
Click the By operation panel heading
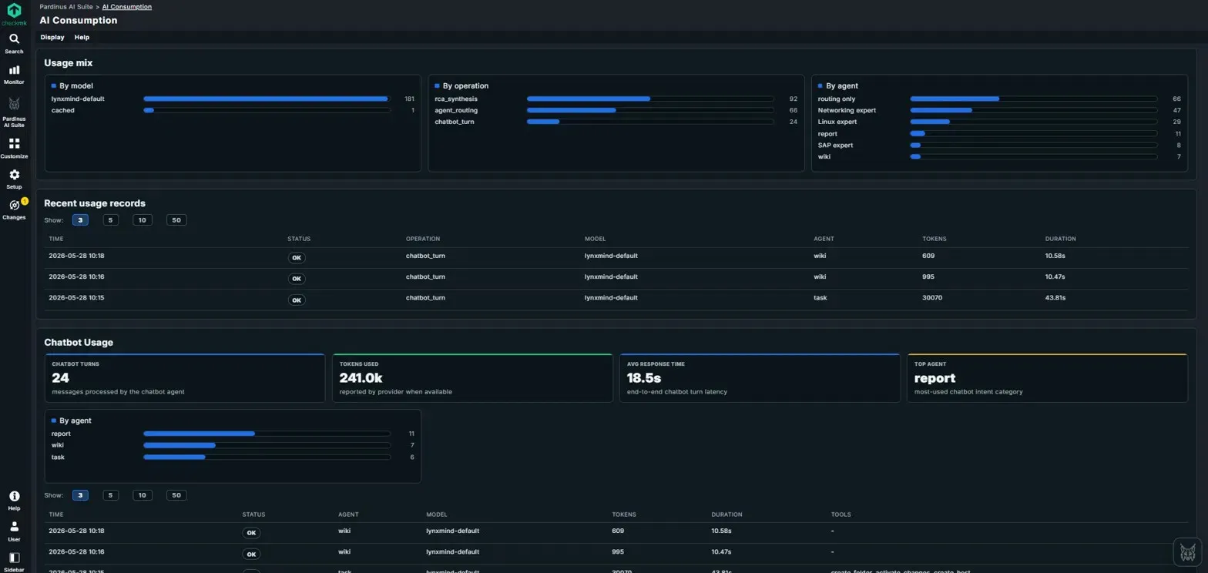[x=465, y=85]
